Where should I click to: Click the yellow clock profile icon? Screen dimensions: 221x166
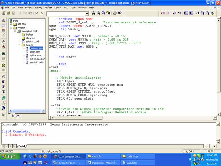3,65
